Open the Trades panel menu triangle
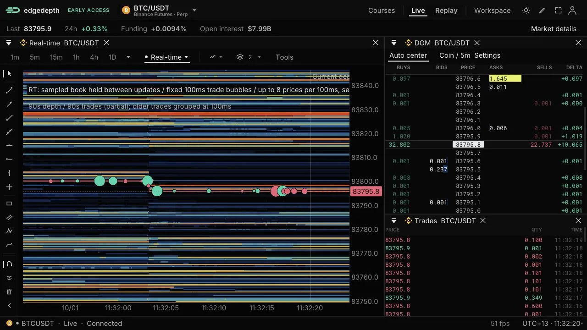Viewport: 587px width, 330px height. 394,220
